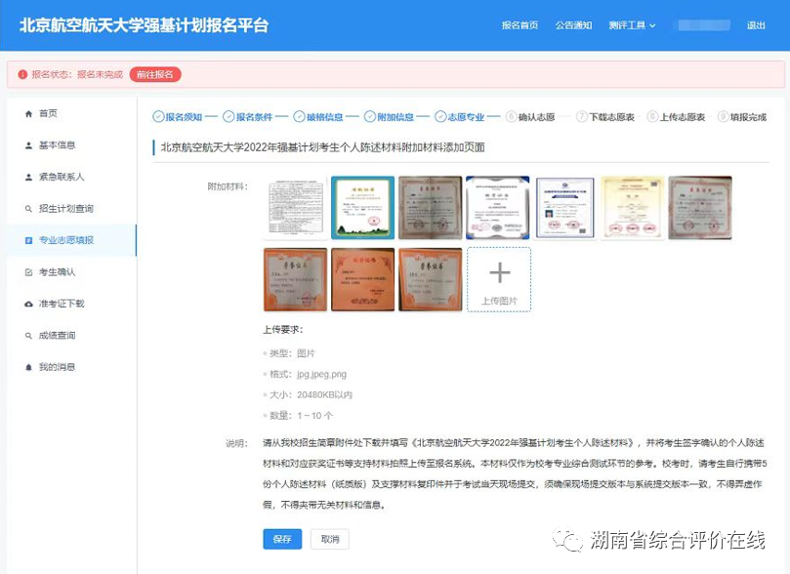This screenshot has width=790, height=574.
Task: Click the warning icon in status banner
Action: tap(22, 74)
